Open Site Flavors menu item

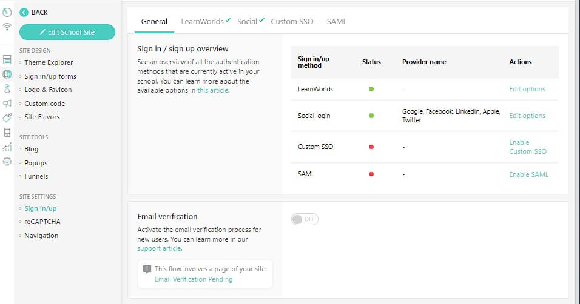point(42,117)
